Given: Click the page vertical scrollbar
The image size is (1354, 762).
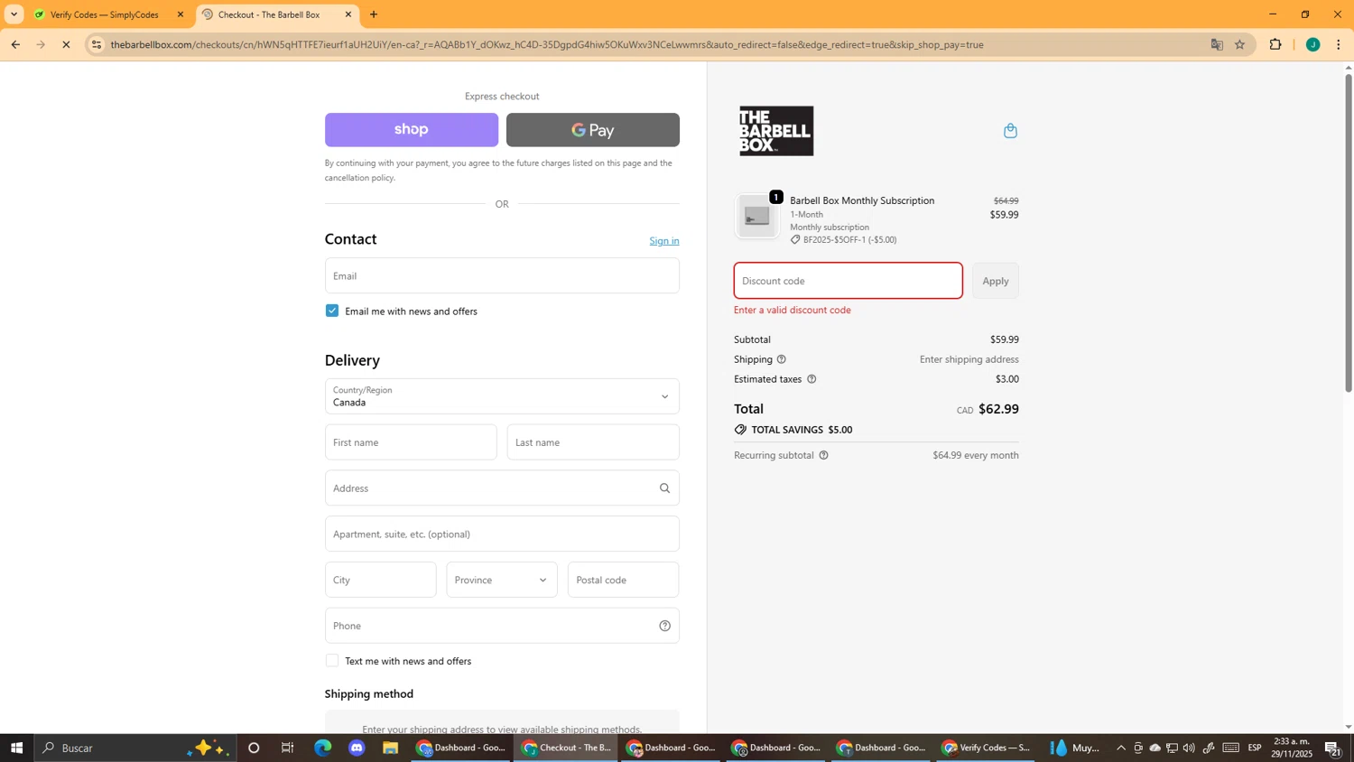Looking at the screenshot, I should [x=1349, y=233].
